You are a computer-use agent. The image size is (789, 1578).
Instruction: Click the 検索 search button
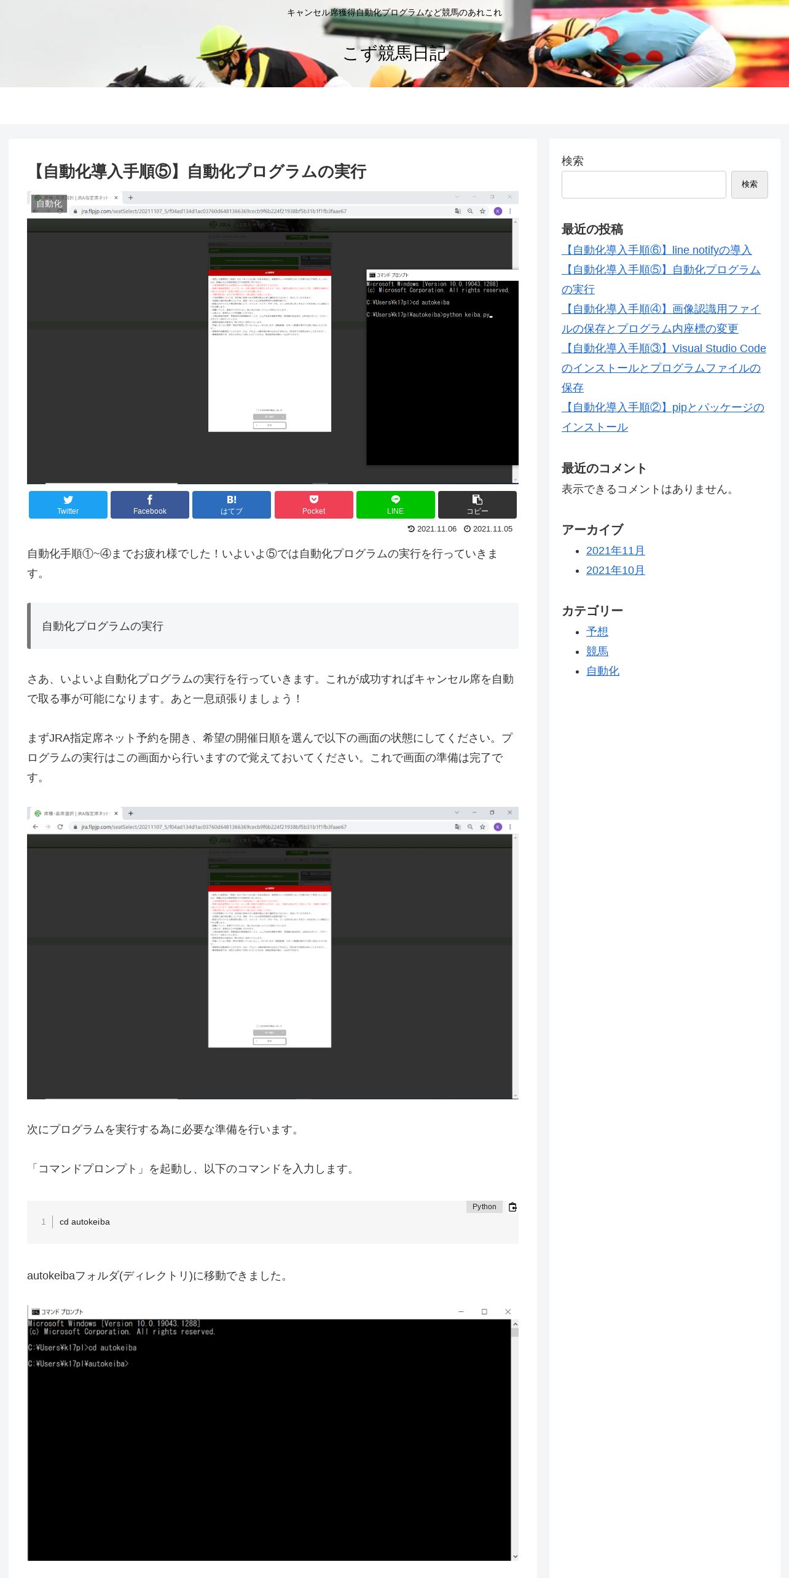(750, 184)
